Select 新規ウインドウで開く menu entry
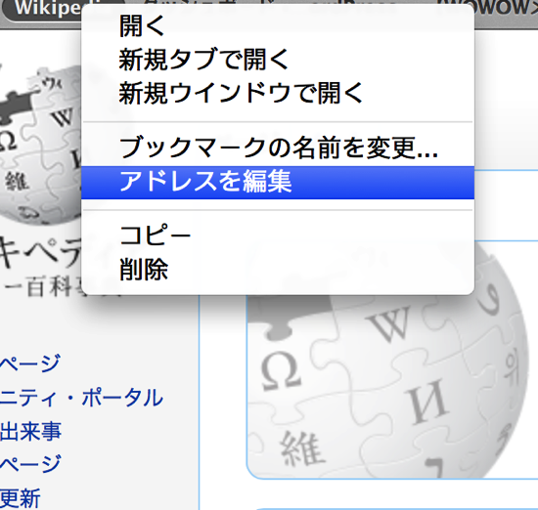Screen dimensions: 538x510 (x=278, y=93)
